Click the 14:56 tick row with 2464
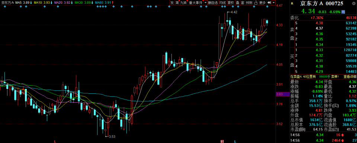 323,141
